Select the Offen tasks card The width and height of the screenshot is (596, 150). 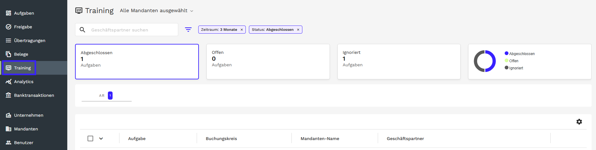point(268,61)
